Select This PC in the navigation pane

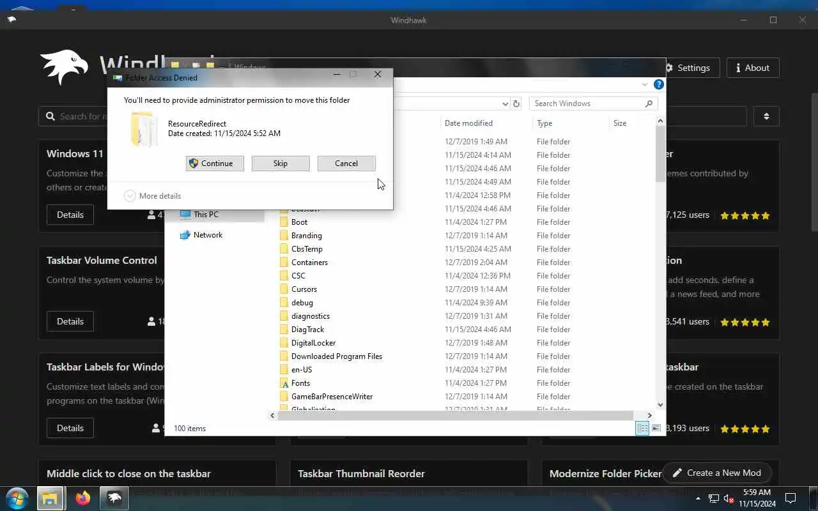[205, 215]
